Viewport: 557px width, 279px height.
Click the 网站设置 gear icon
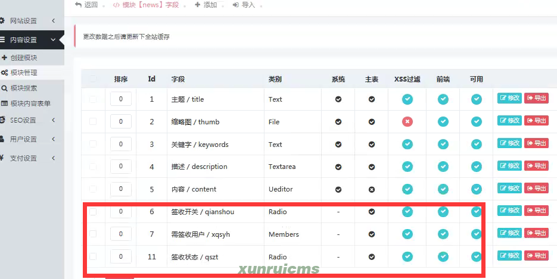coord(2,21)
